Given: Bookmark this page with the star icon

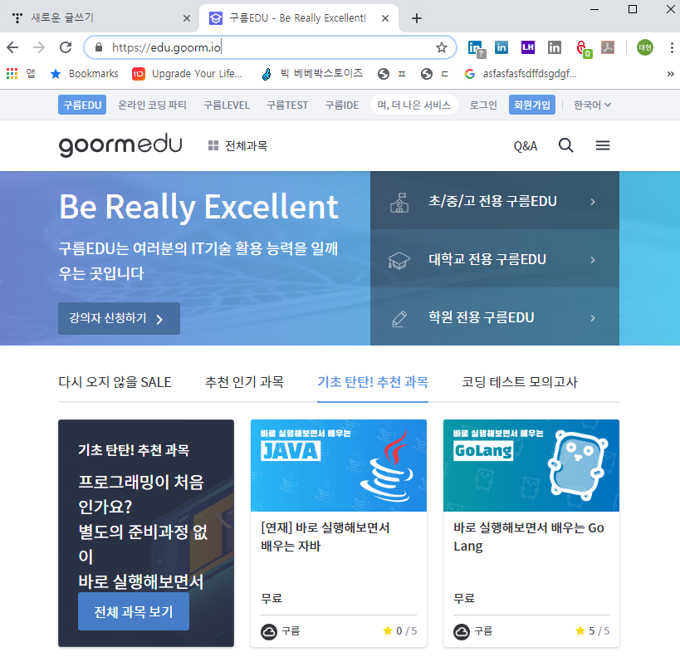Looking at the screenshot, I should (x=442, y=47).
